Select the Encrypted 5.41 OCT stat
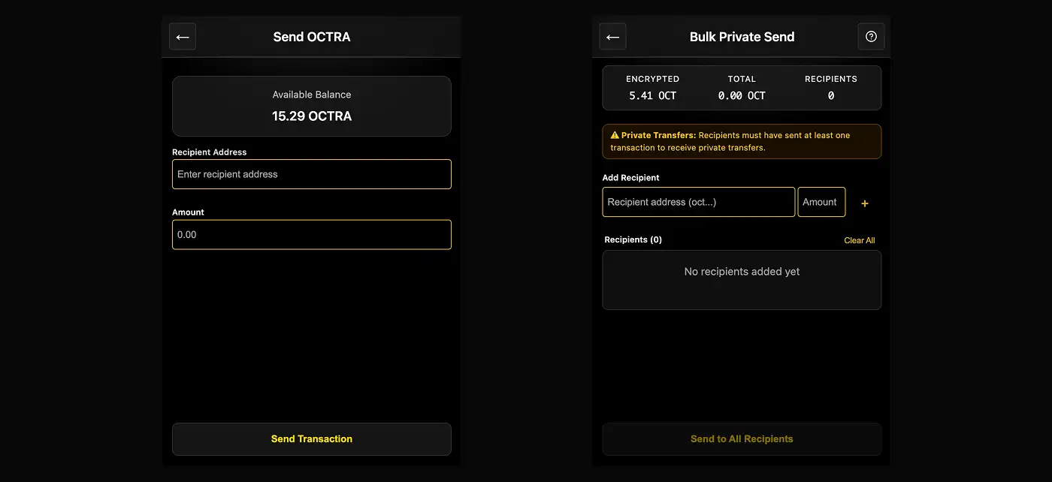Viewport: 1052px width, 482px height. point(652,88)
